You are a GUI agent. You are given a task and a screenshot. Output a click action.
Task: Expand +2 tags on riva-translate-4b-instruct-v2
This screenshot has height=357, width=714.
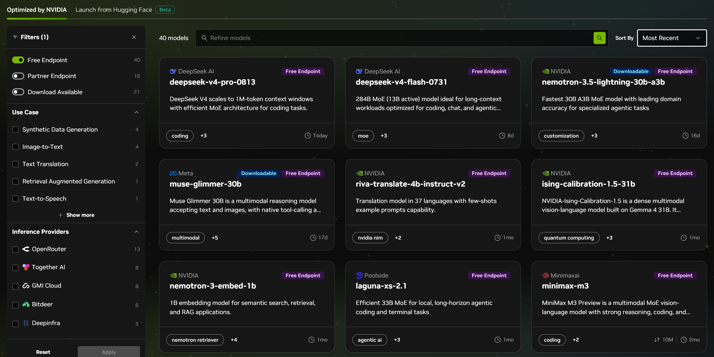click(x=398, y=238)
